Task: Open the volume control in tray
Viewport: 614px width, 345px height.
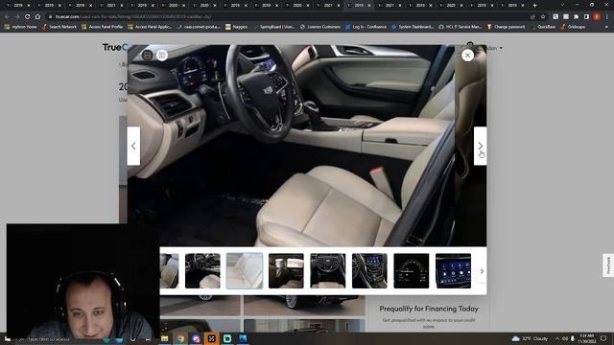Action: click(x=565, y=338)
